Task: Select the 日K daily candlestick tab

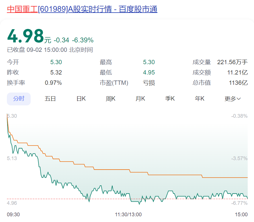Action: click(81, 98)
